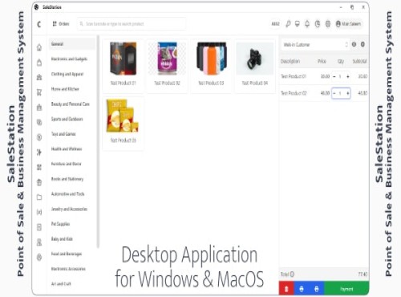
Task: Select the Books and Stationery category
Action: (x=67, y=179)
